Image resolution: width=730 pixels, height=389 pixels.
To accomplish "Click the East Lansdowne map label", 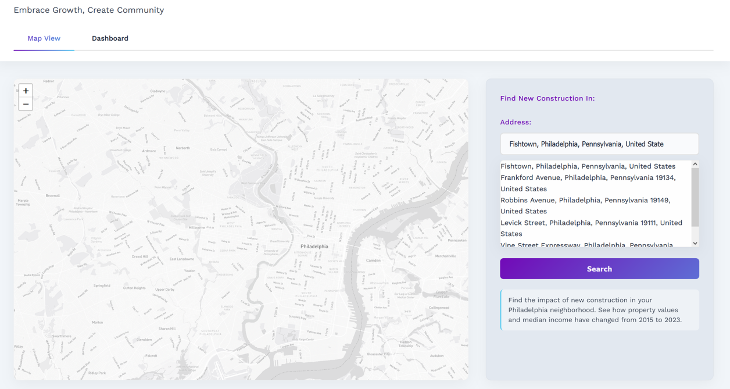I will (x=181, y=259).
